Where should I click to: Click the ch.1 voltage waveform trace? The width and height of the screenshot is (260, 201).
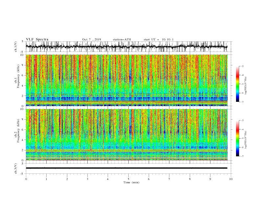126,47
